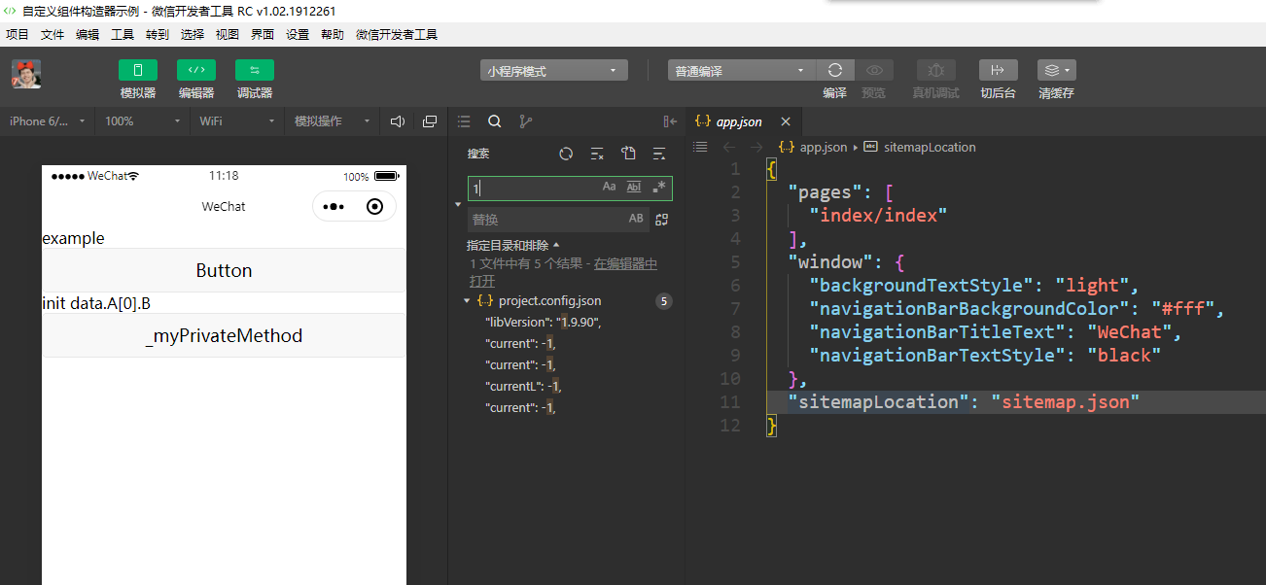Toggle the debugger (调试器) panel
Screen dimensions: 1266x585
255,70
